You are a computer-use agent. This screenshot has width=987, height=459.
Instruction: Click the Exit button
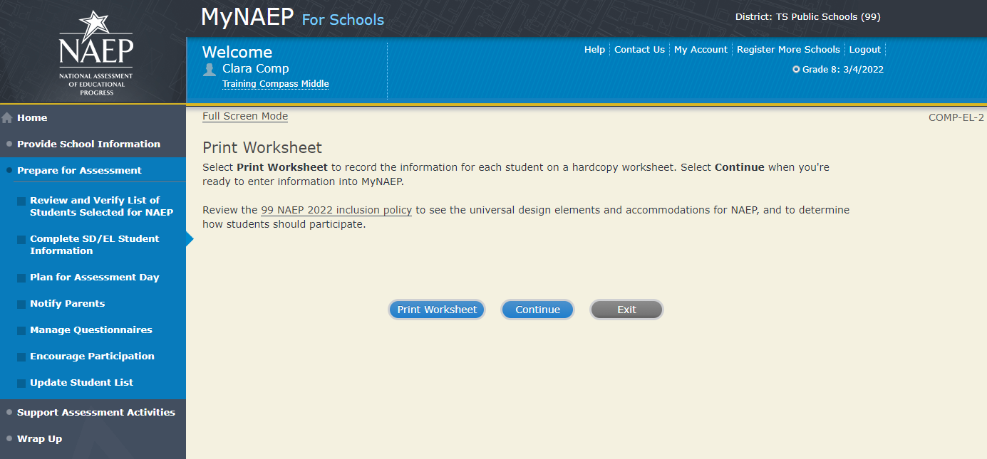pos(626,310)
